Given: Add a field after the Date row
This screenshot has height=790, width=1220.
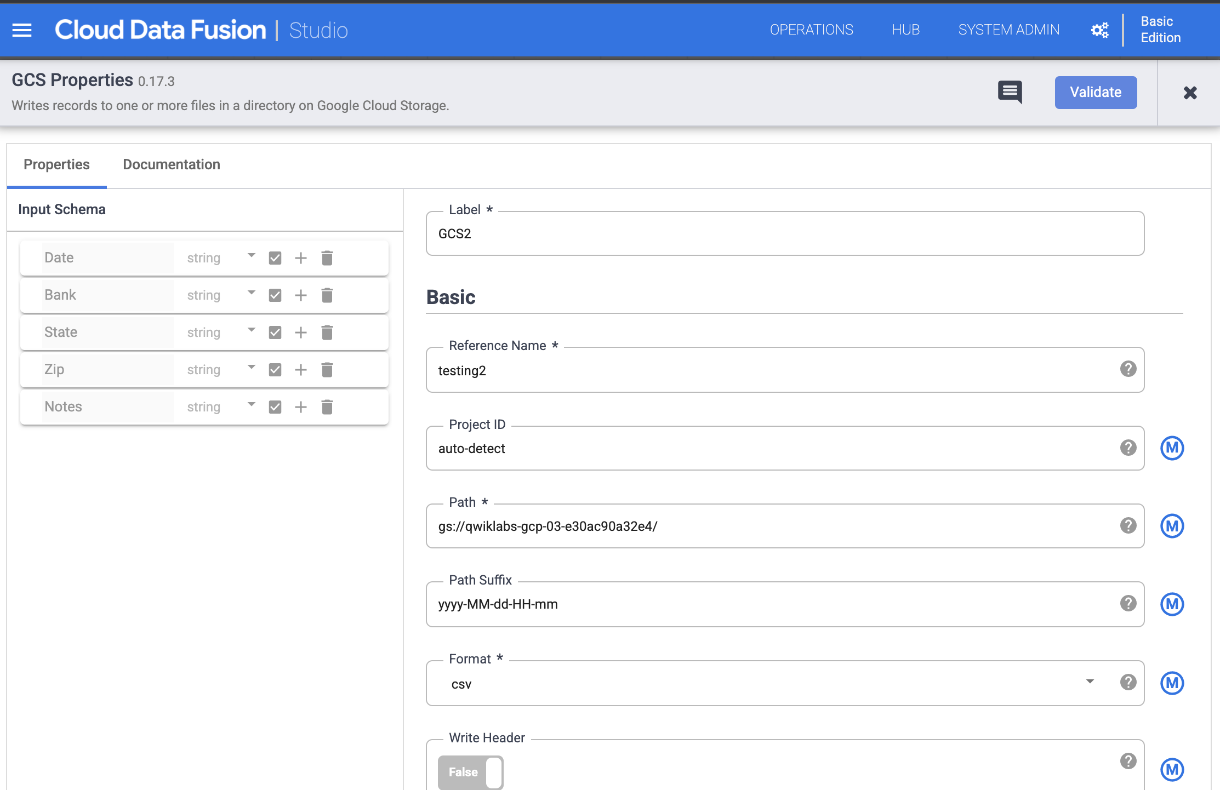Looking at the screenshot, I should point(301,258).
